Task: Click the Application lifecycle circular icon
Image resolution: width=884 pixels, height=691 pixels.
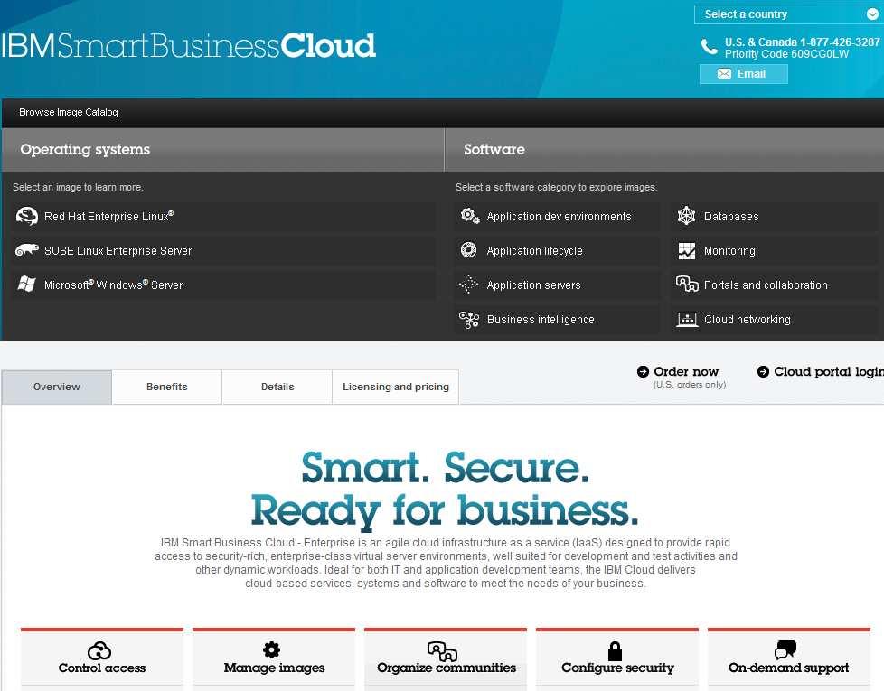Action: 468,250
